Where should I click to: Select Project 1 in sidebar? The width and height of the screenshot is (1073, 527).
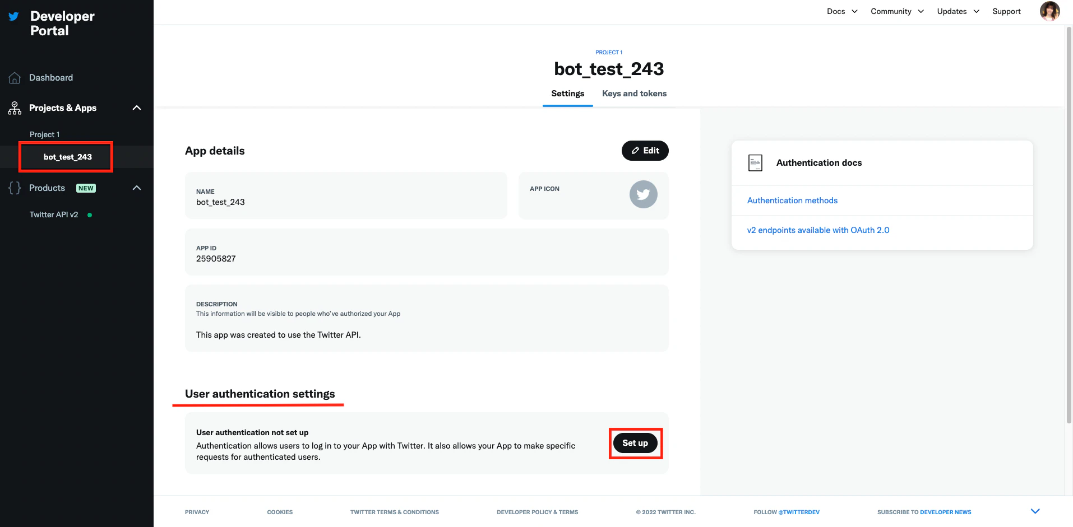[x=44, y=134]
